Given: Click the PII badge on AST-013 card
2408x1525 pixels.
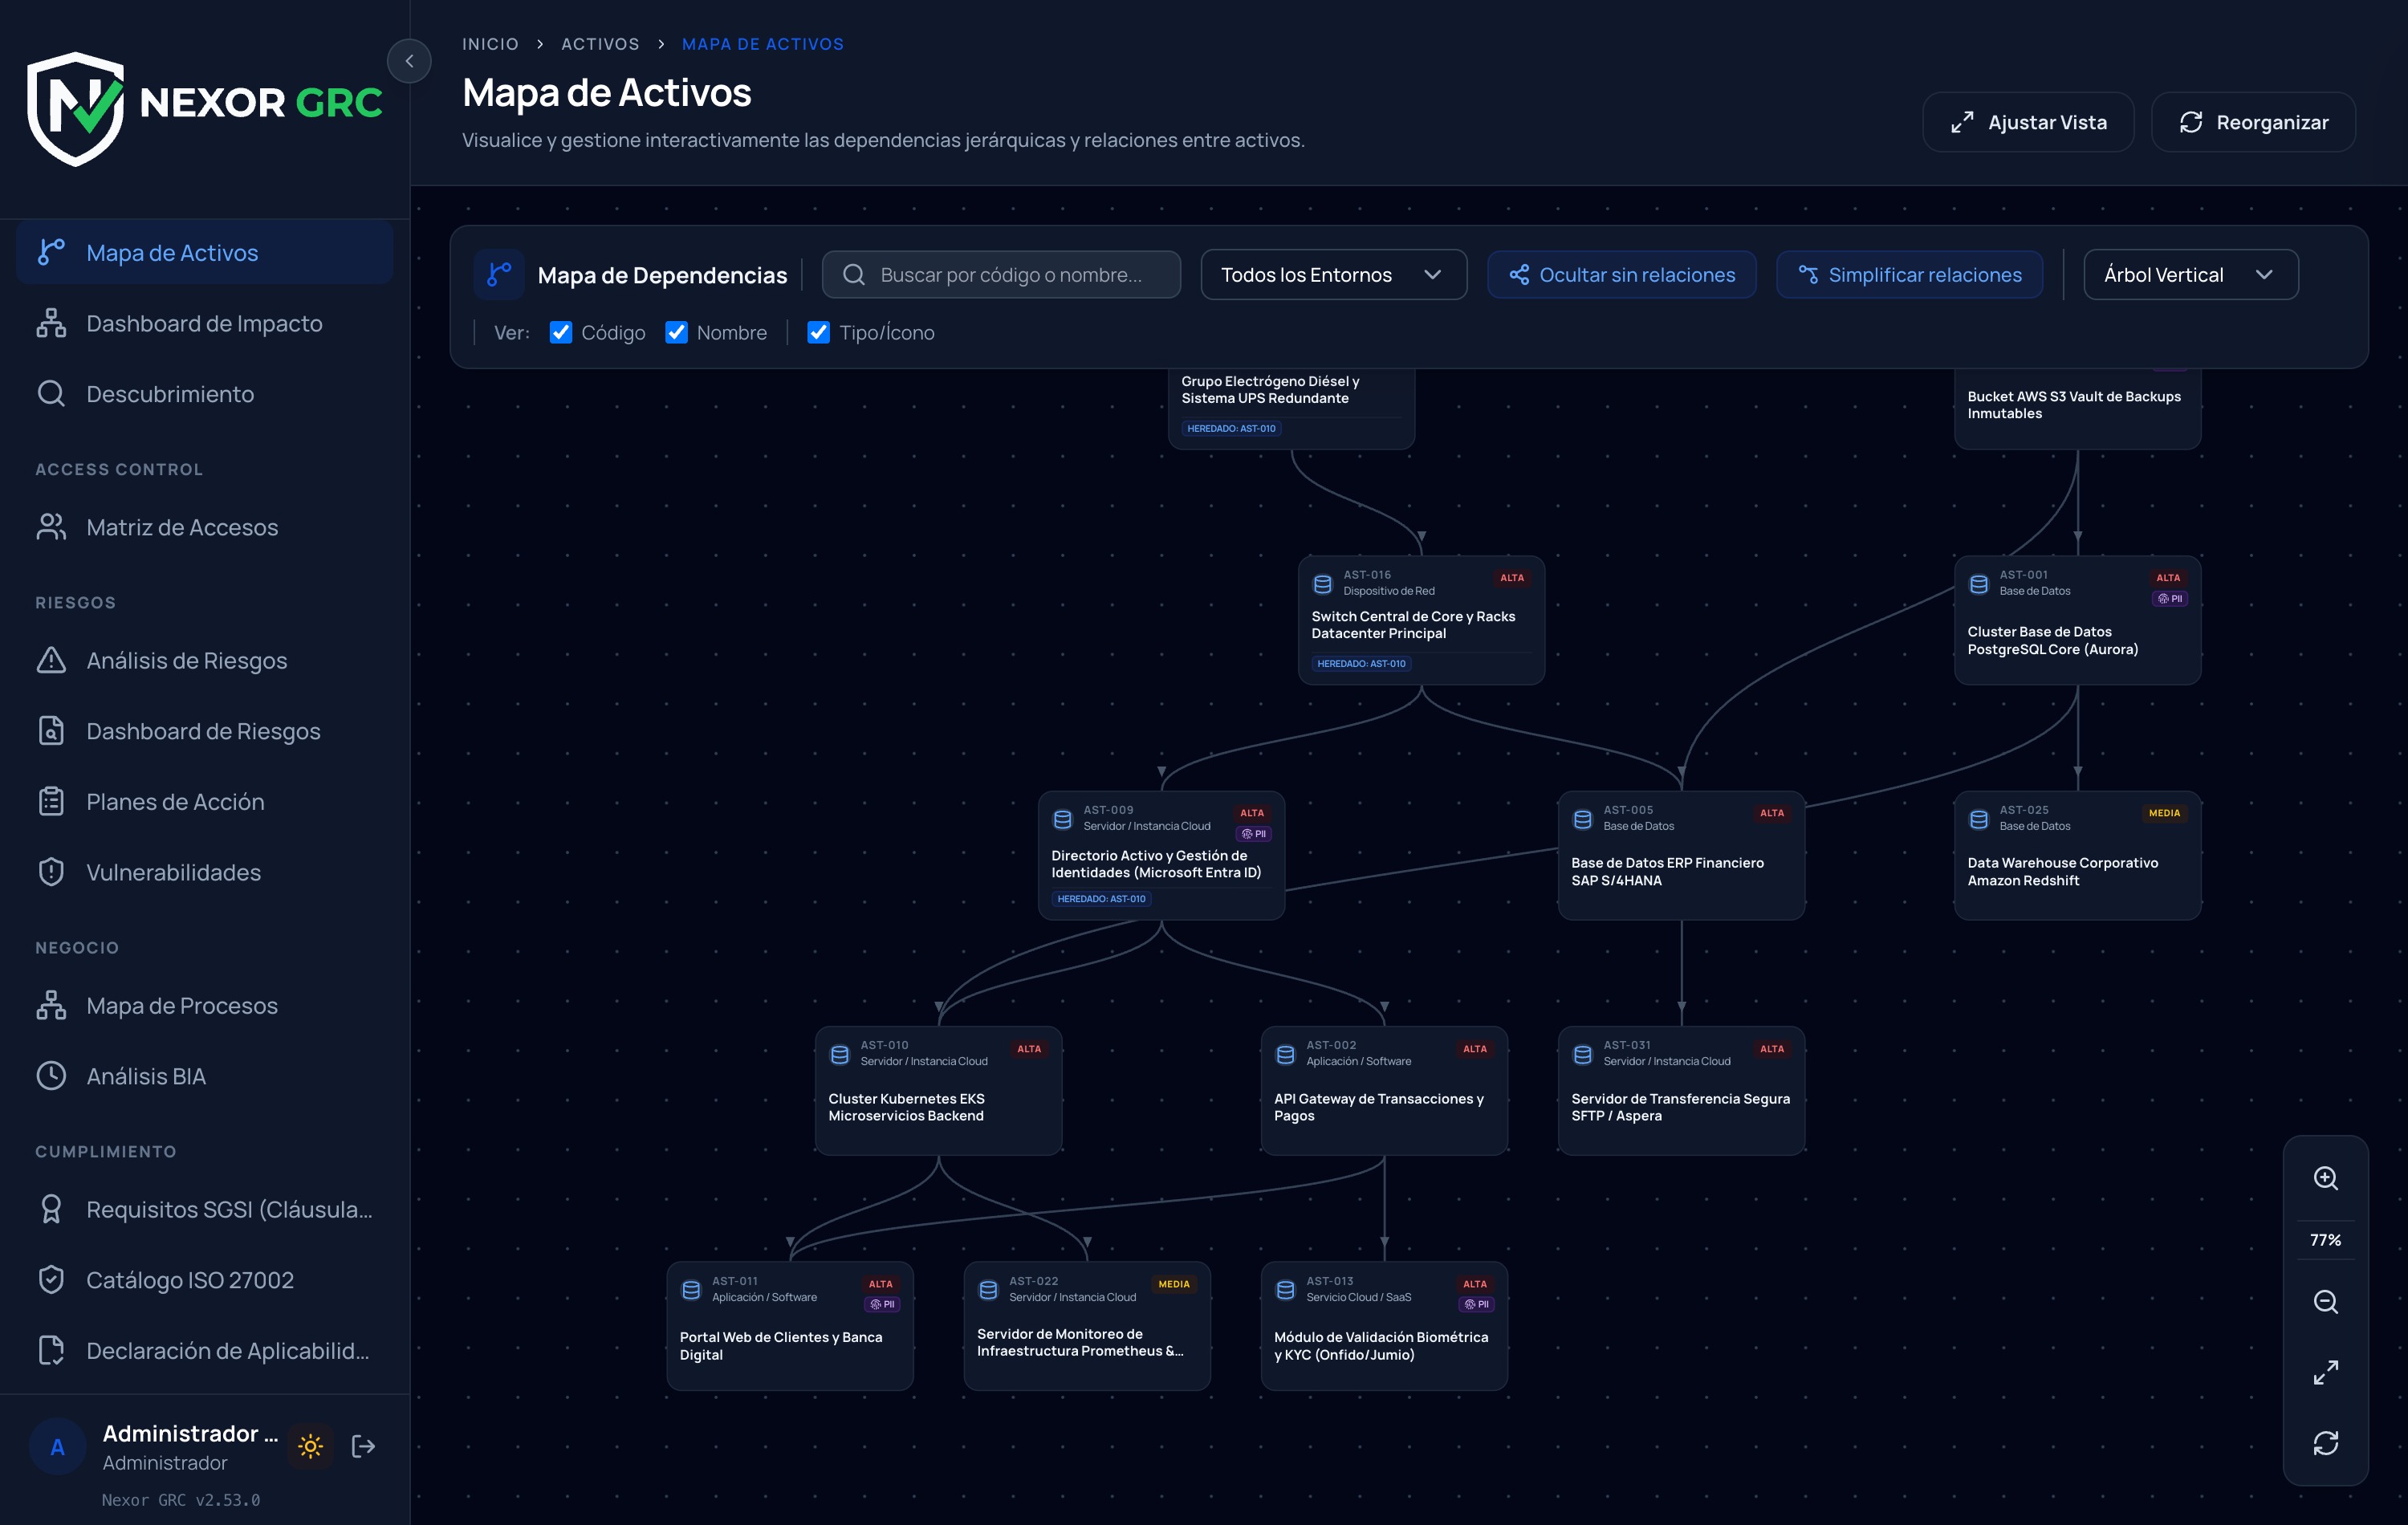Looking at the screenshot, I should [x=1477, y=1304].
